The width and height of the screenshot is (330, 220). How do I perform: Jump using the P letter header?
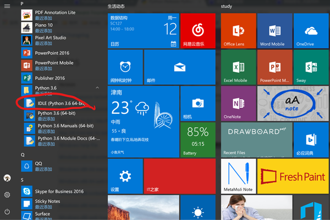pyautogui.click(x=22, y=4)
